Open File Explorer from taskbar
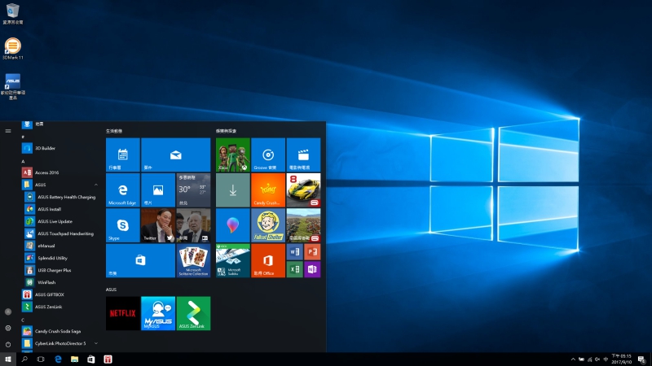Screen dimensions: 652x366 pos(74,359)
